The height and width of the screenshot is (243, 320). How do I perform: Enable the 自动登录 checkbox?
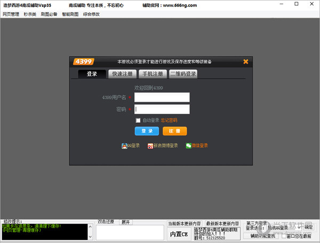tap(138, 120)
